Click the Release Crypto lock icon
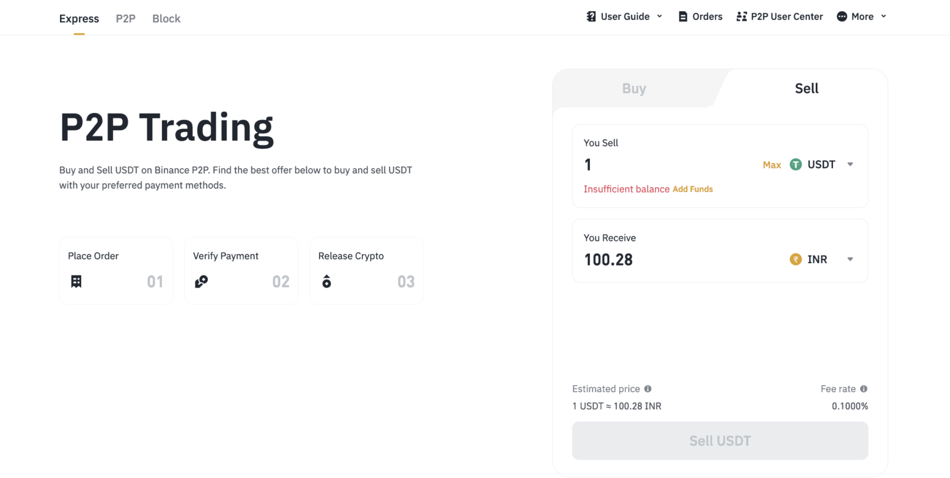 (x=327, y=281)
